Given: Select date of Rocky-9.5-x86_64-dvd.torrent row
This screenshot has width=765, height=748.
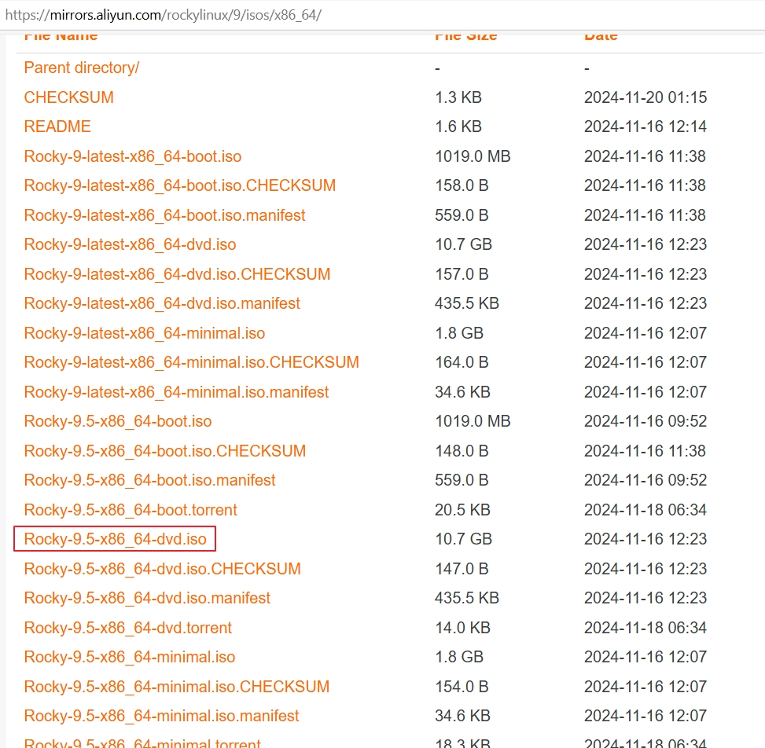Looking at the screenshot, I should pos(645,629).
